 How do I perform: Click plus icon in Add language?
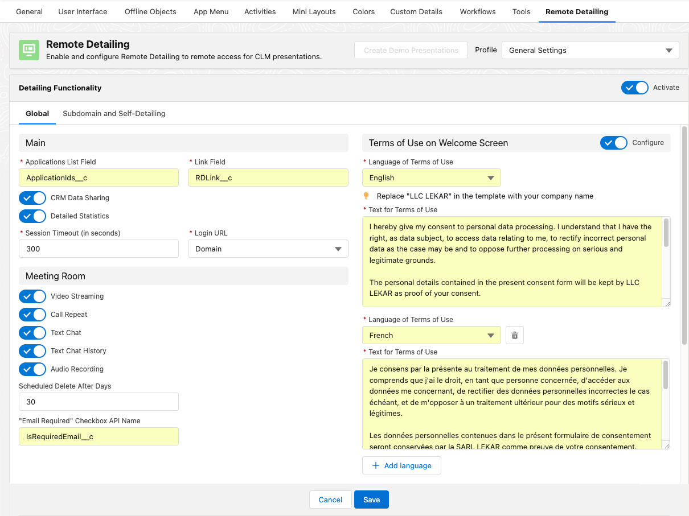376,465
